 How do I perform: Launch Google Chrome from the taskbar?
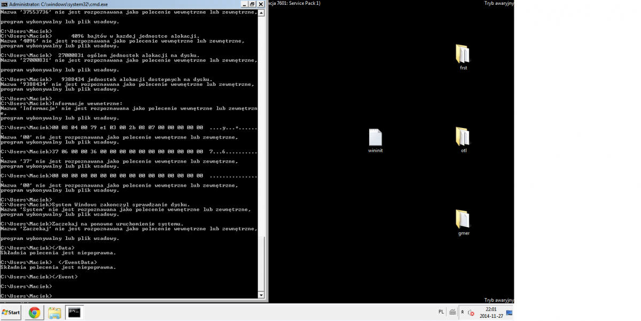click(x=35, y=312)
